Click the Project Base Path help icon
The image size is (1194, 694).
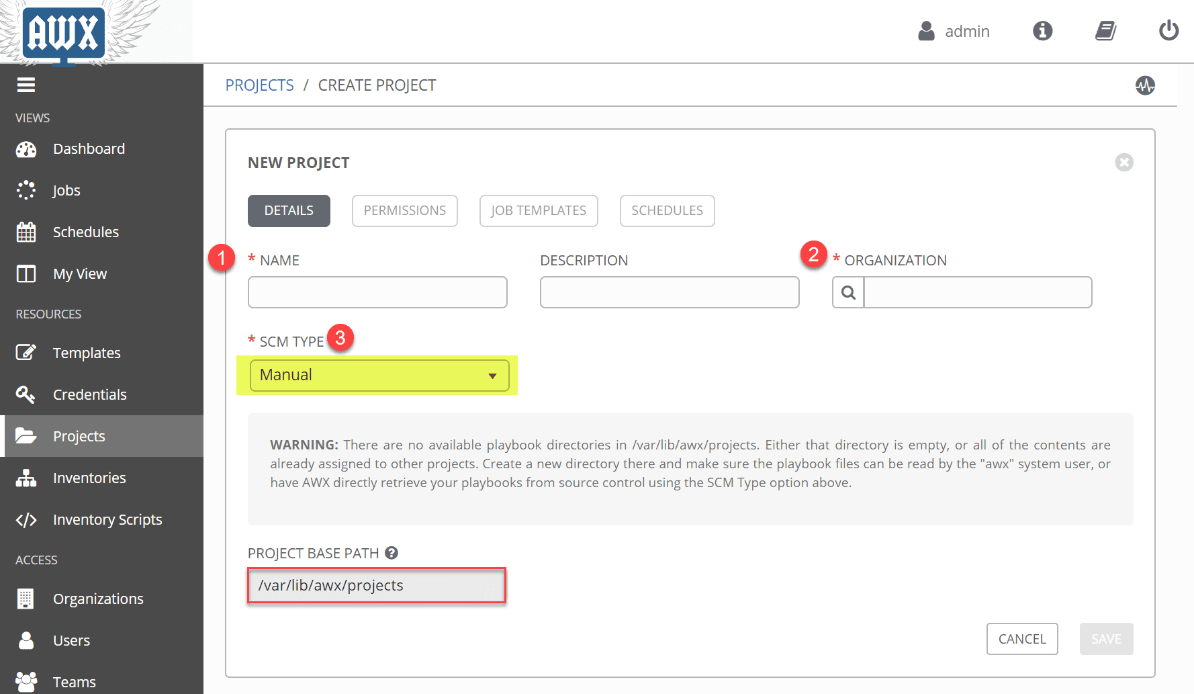[x=392, y=553]
